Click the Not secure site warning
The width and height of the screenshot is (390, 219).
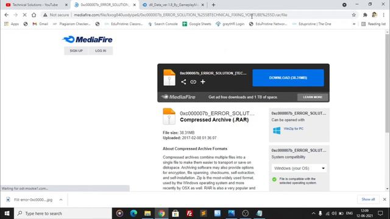(56, 15)
